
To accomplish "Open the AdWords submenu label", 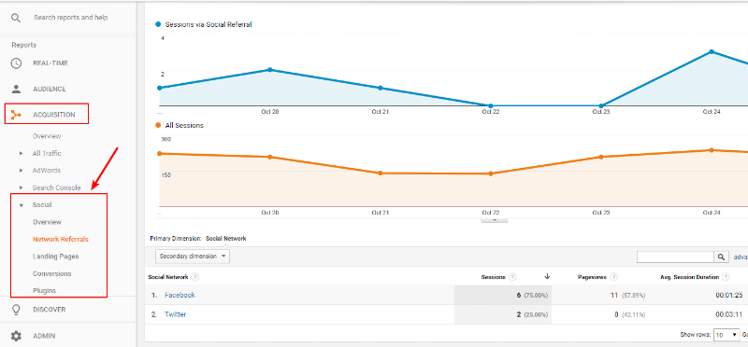I will pyautogui.click(x=46, y=171).
